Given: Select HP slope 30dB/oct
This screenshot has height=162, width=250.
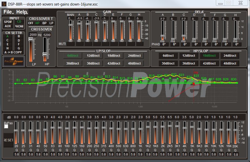Looking at the screenshot, I should [168, 63].
